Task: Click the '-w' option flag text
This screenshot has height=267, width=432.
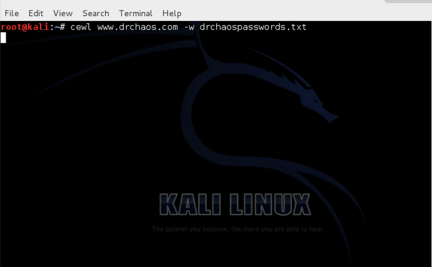Action: tap(189, 27)
